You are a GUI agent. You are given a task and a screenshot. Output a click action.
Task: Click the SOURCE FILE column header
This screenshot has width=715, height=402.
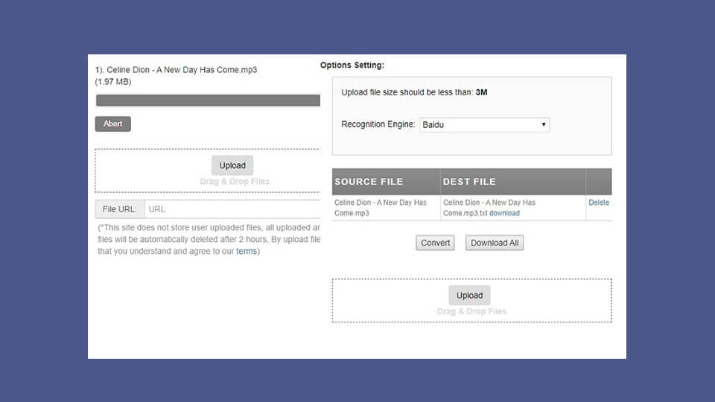point(387,182)
